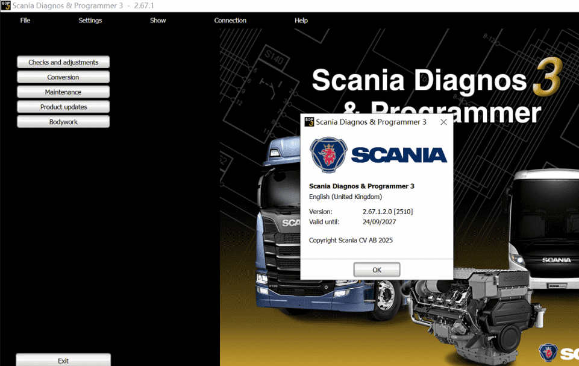Open the Settings menu
Screen dimensions: 579x366
pos(90,21)
